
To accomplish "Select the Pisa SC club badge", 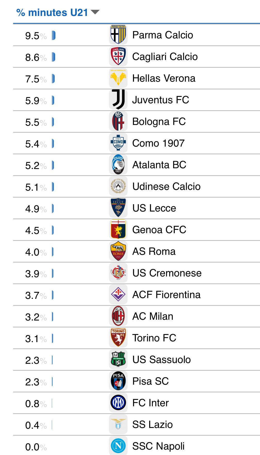I will pyautogui.click(x=118, y=381).
